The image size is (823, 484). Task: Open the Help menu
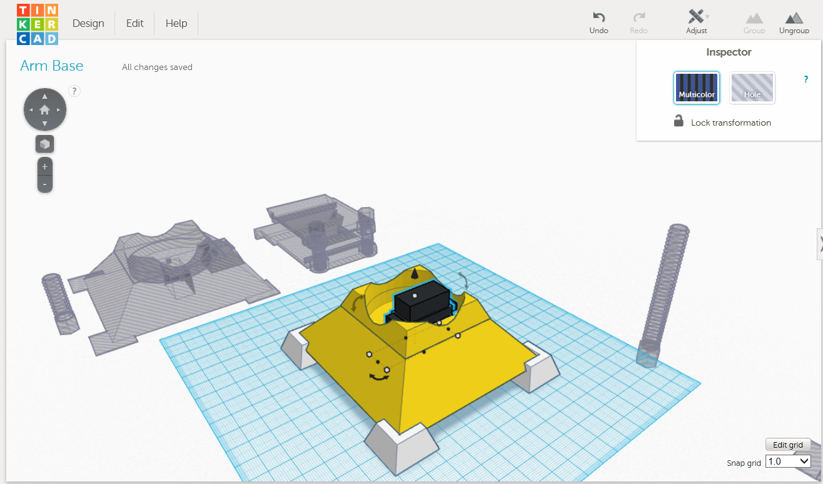176,24
